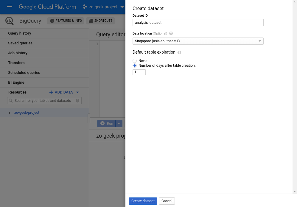
Task: Click the project icon beside zo-geek-project in the header
Action: [85, 7]
